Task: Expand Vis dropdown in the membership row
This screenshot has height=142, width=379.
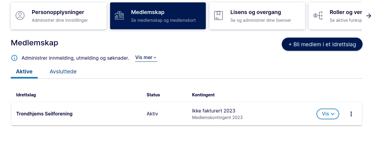Action: (x=328, y=114)
